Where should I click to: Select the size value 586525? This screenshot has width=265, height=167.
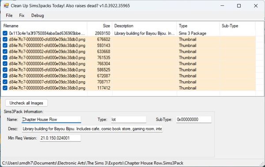[x=104, y=70]
